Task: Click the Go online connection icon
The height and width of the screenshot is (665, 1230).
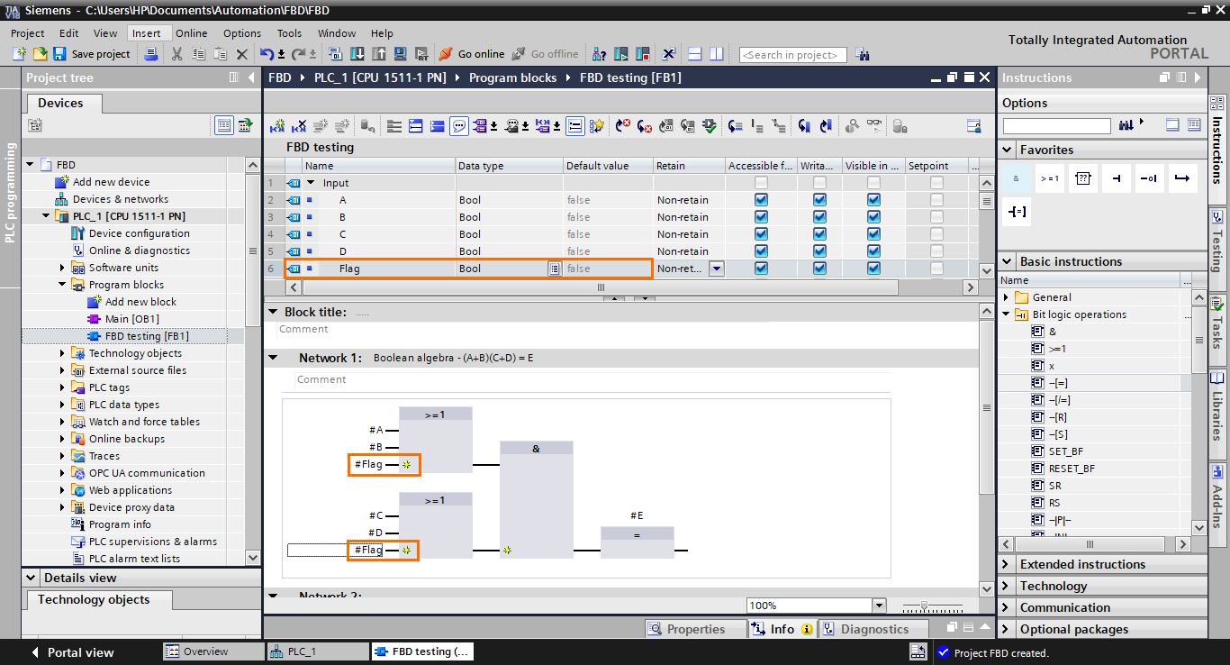Action: coord(446,54)
